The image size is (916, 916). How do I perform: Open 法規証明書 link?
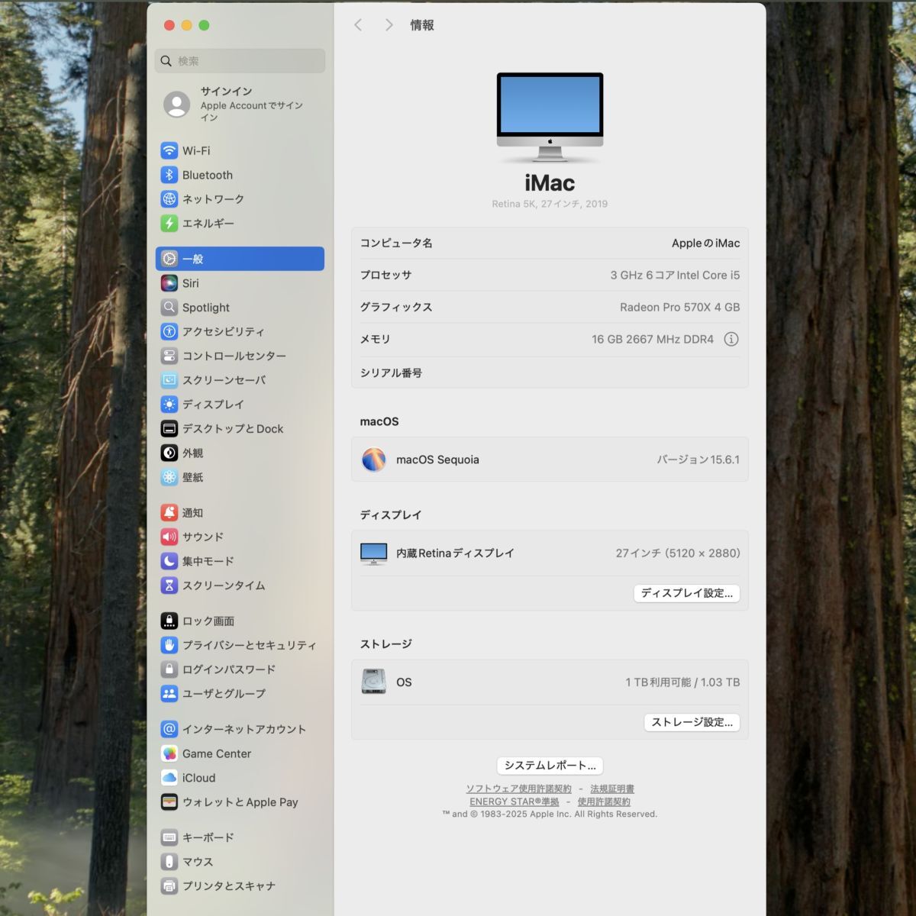pos(612,789)
